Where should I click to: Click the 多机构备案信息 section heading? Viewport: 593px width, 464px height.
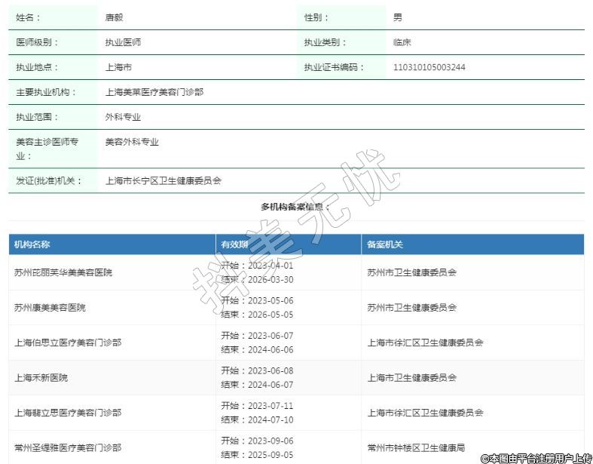pos(295,207)
